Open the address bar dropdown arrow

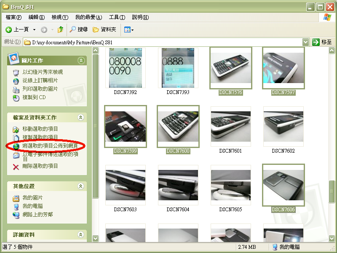[306, 42]
